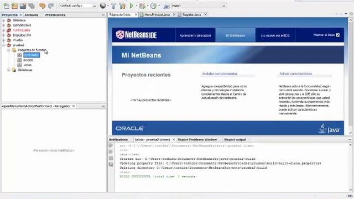Click the Build Project hammer icon

click(113, 6)
